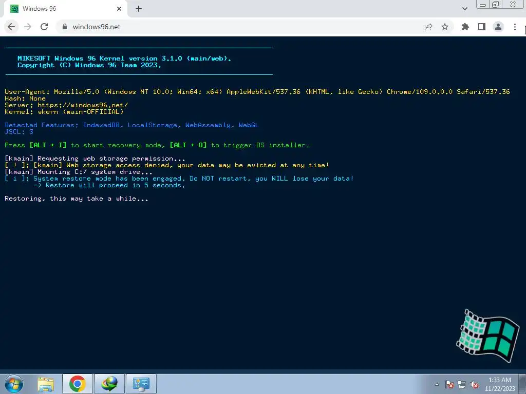Click the 'Kernel: wkern (main-OFFICIAL)' line
This screenshot has height=394, width=526.
pos(64,111)
